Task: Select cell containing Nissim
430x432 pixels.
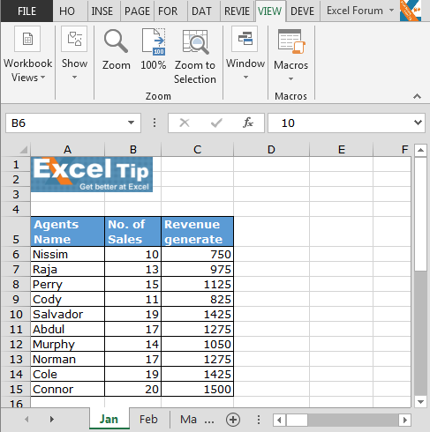Action: [68, 254]
